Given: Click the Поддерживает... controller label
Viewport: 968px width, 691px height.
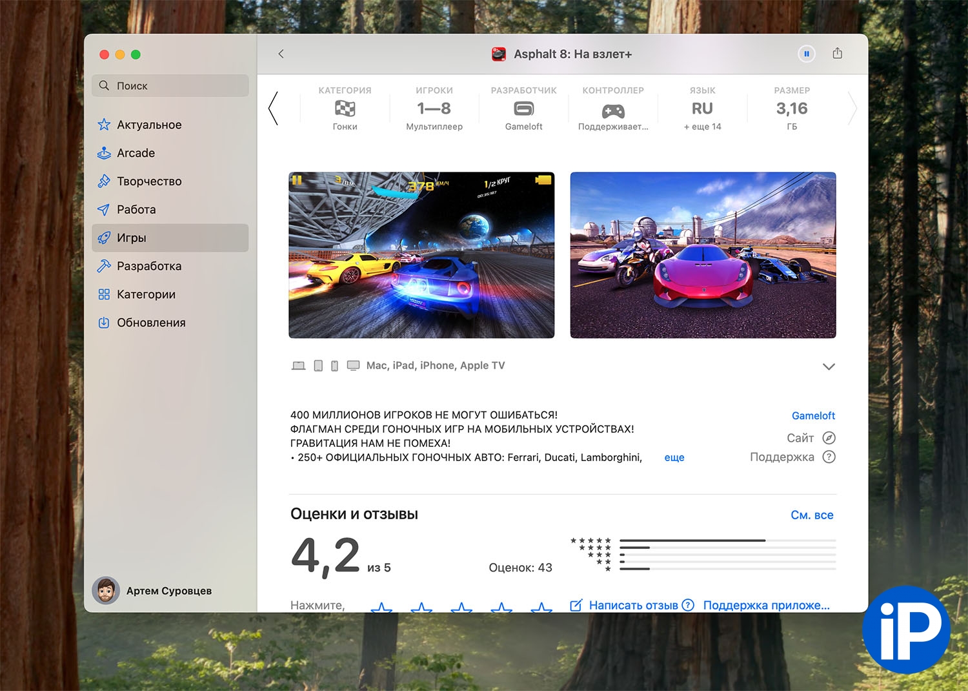Looking at the screenshot, I should [x=613, y=127].
